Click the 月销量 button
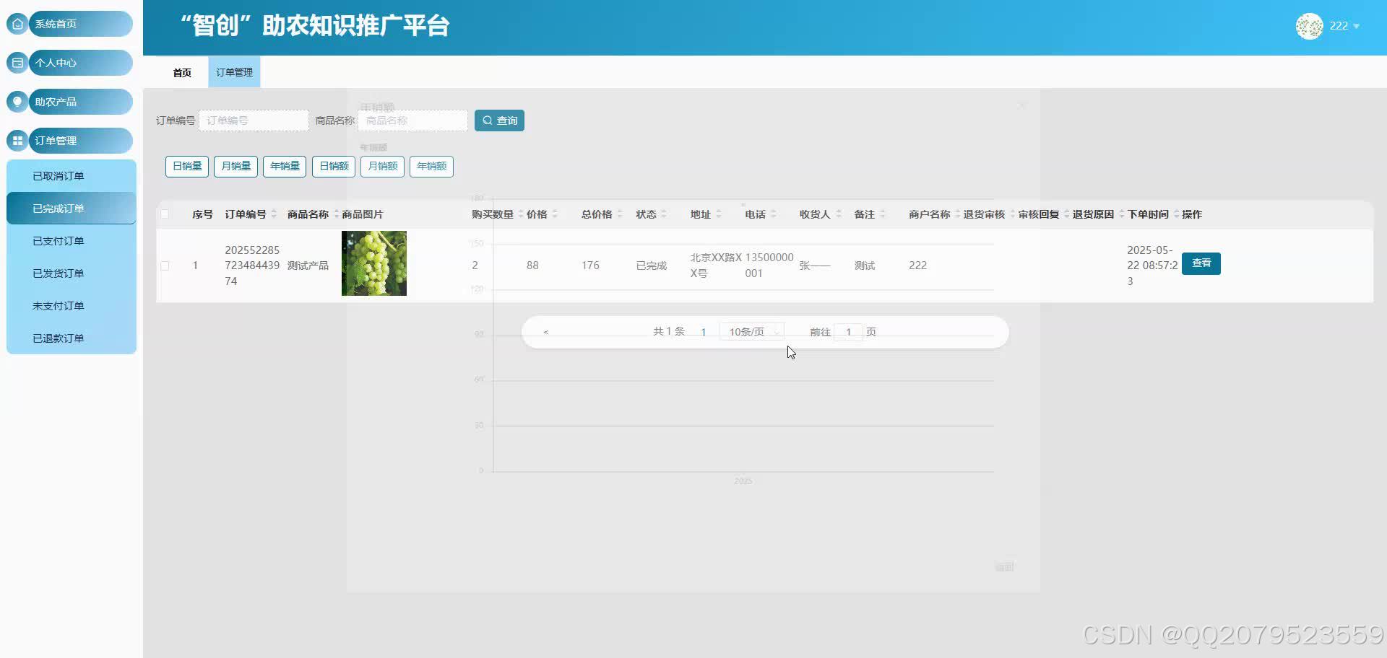This screenshot has width=1387, height=658. [x=236, y=166]
